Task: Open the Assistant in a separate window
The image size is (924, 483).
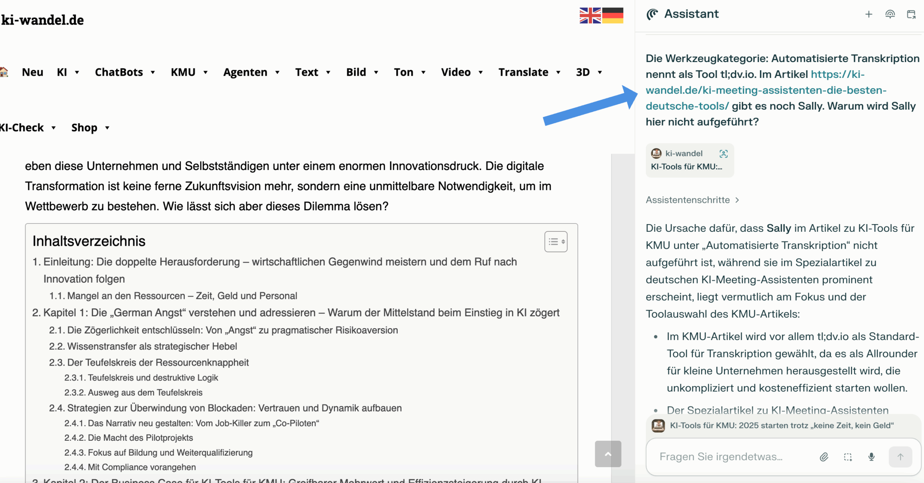Action: coord(911,14)
